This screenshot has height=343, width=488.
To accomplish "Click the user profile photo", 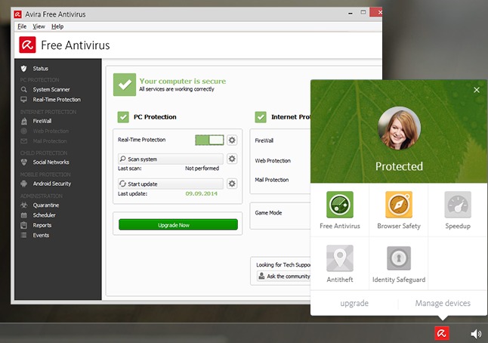I will (x=399, y=128).
